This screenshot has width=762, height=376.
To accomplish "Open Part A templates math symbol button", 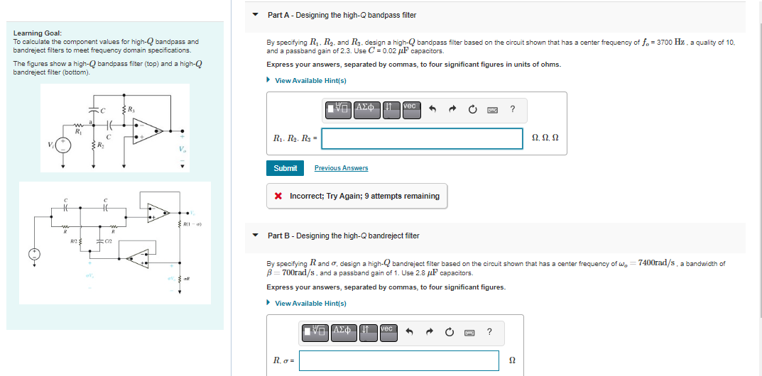I will [338, 110].
